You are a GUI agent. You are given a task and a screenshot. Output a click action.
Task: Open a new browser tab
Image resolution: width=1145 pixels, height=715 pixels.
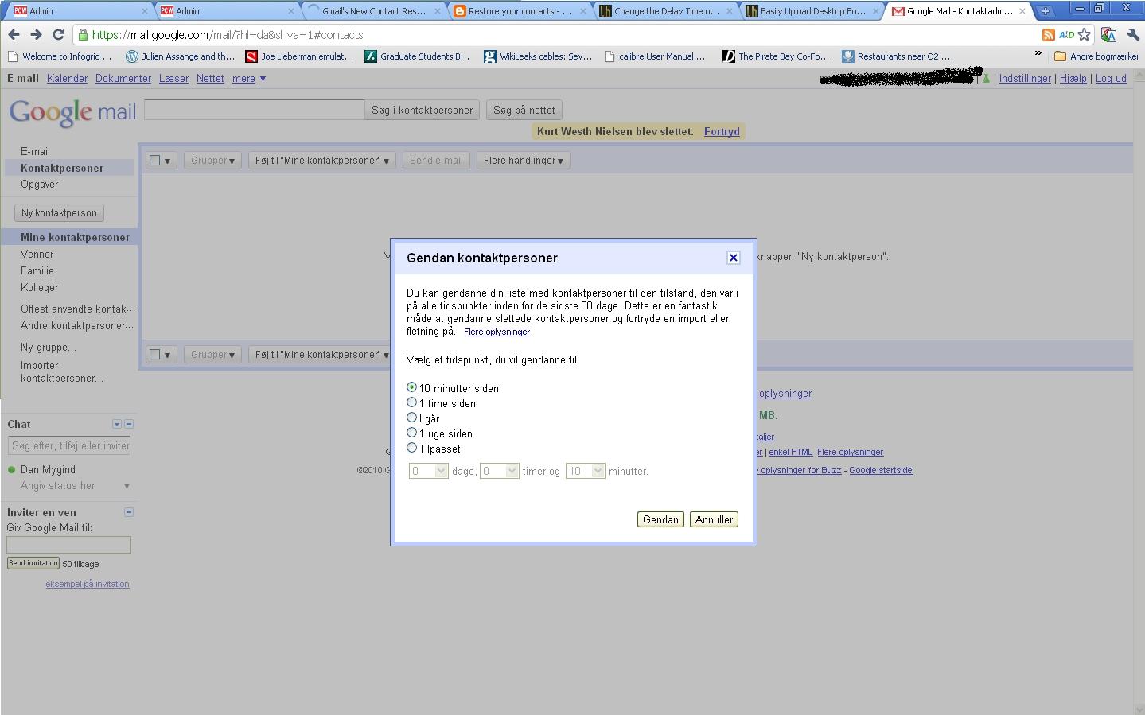coord(1045,11)
